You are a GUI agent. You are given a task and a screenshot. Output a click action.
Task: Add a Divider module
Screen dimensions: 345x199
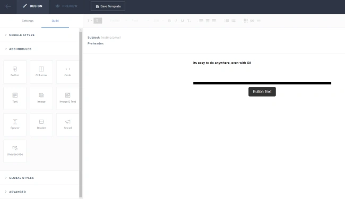41,124
